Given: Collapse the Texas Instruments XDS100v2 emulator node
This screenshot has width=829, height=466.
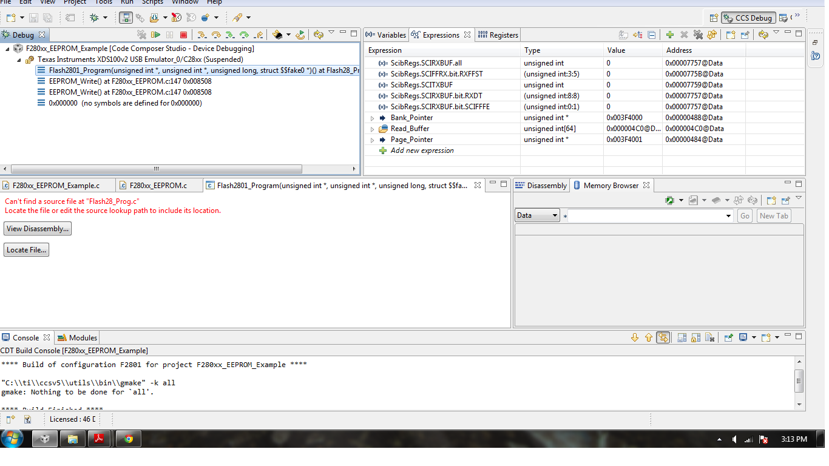Looking at the screenshot, I should coord(19,59).
